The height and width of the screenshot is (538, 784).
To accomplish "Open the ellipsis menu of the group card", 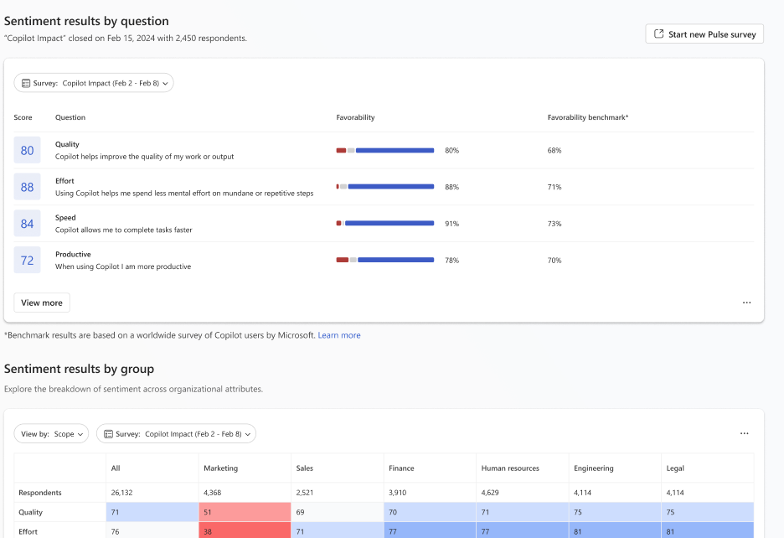I will pos(744,433).
